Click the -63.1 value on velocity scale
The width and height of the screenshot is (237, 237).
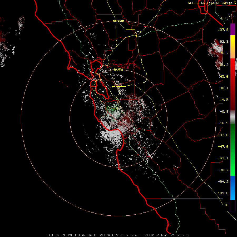(223, 158)
